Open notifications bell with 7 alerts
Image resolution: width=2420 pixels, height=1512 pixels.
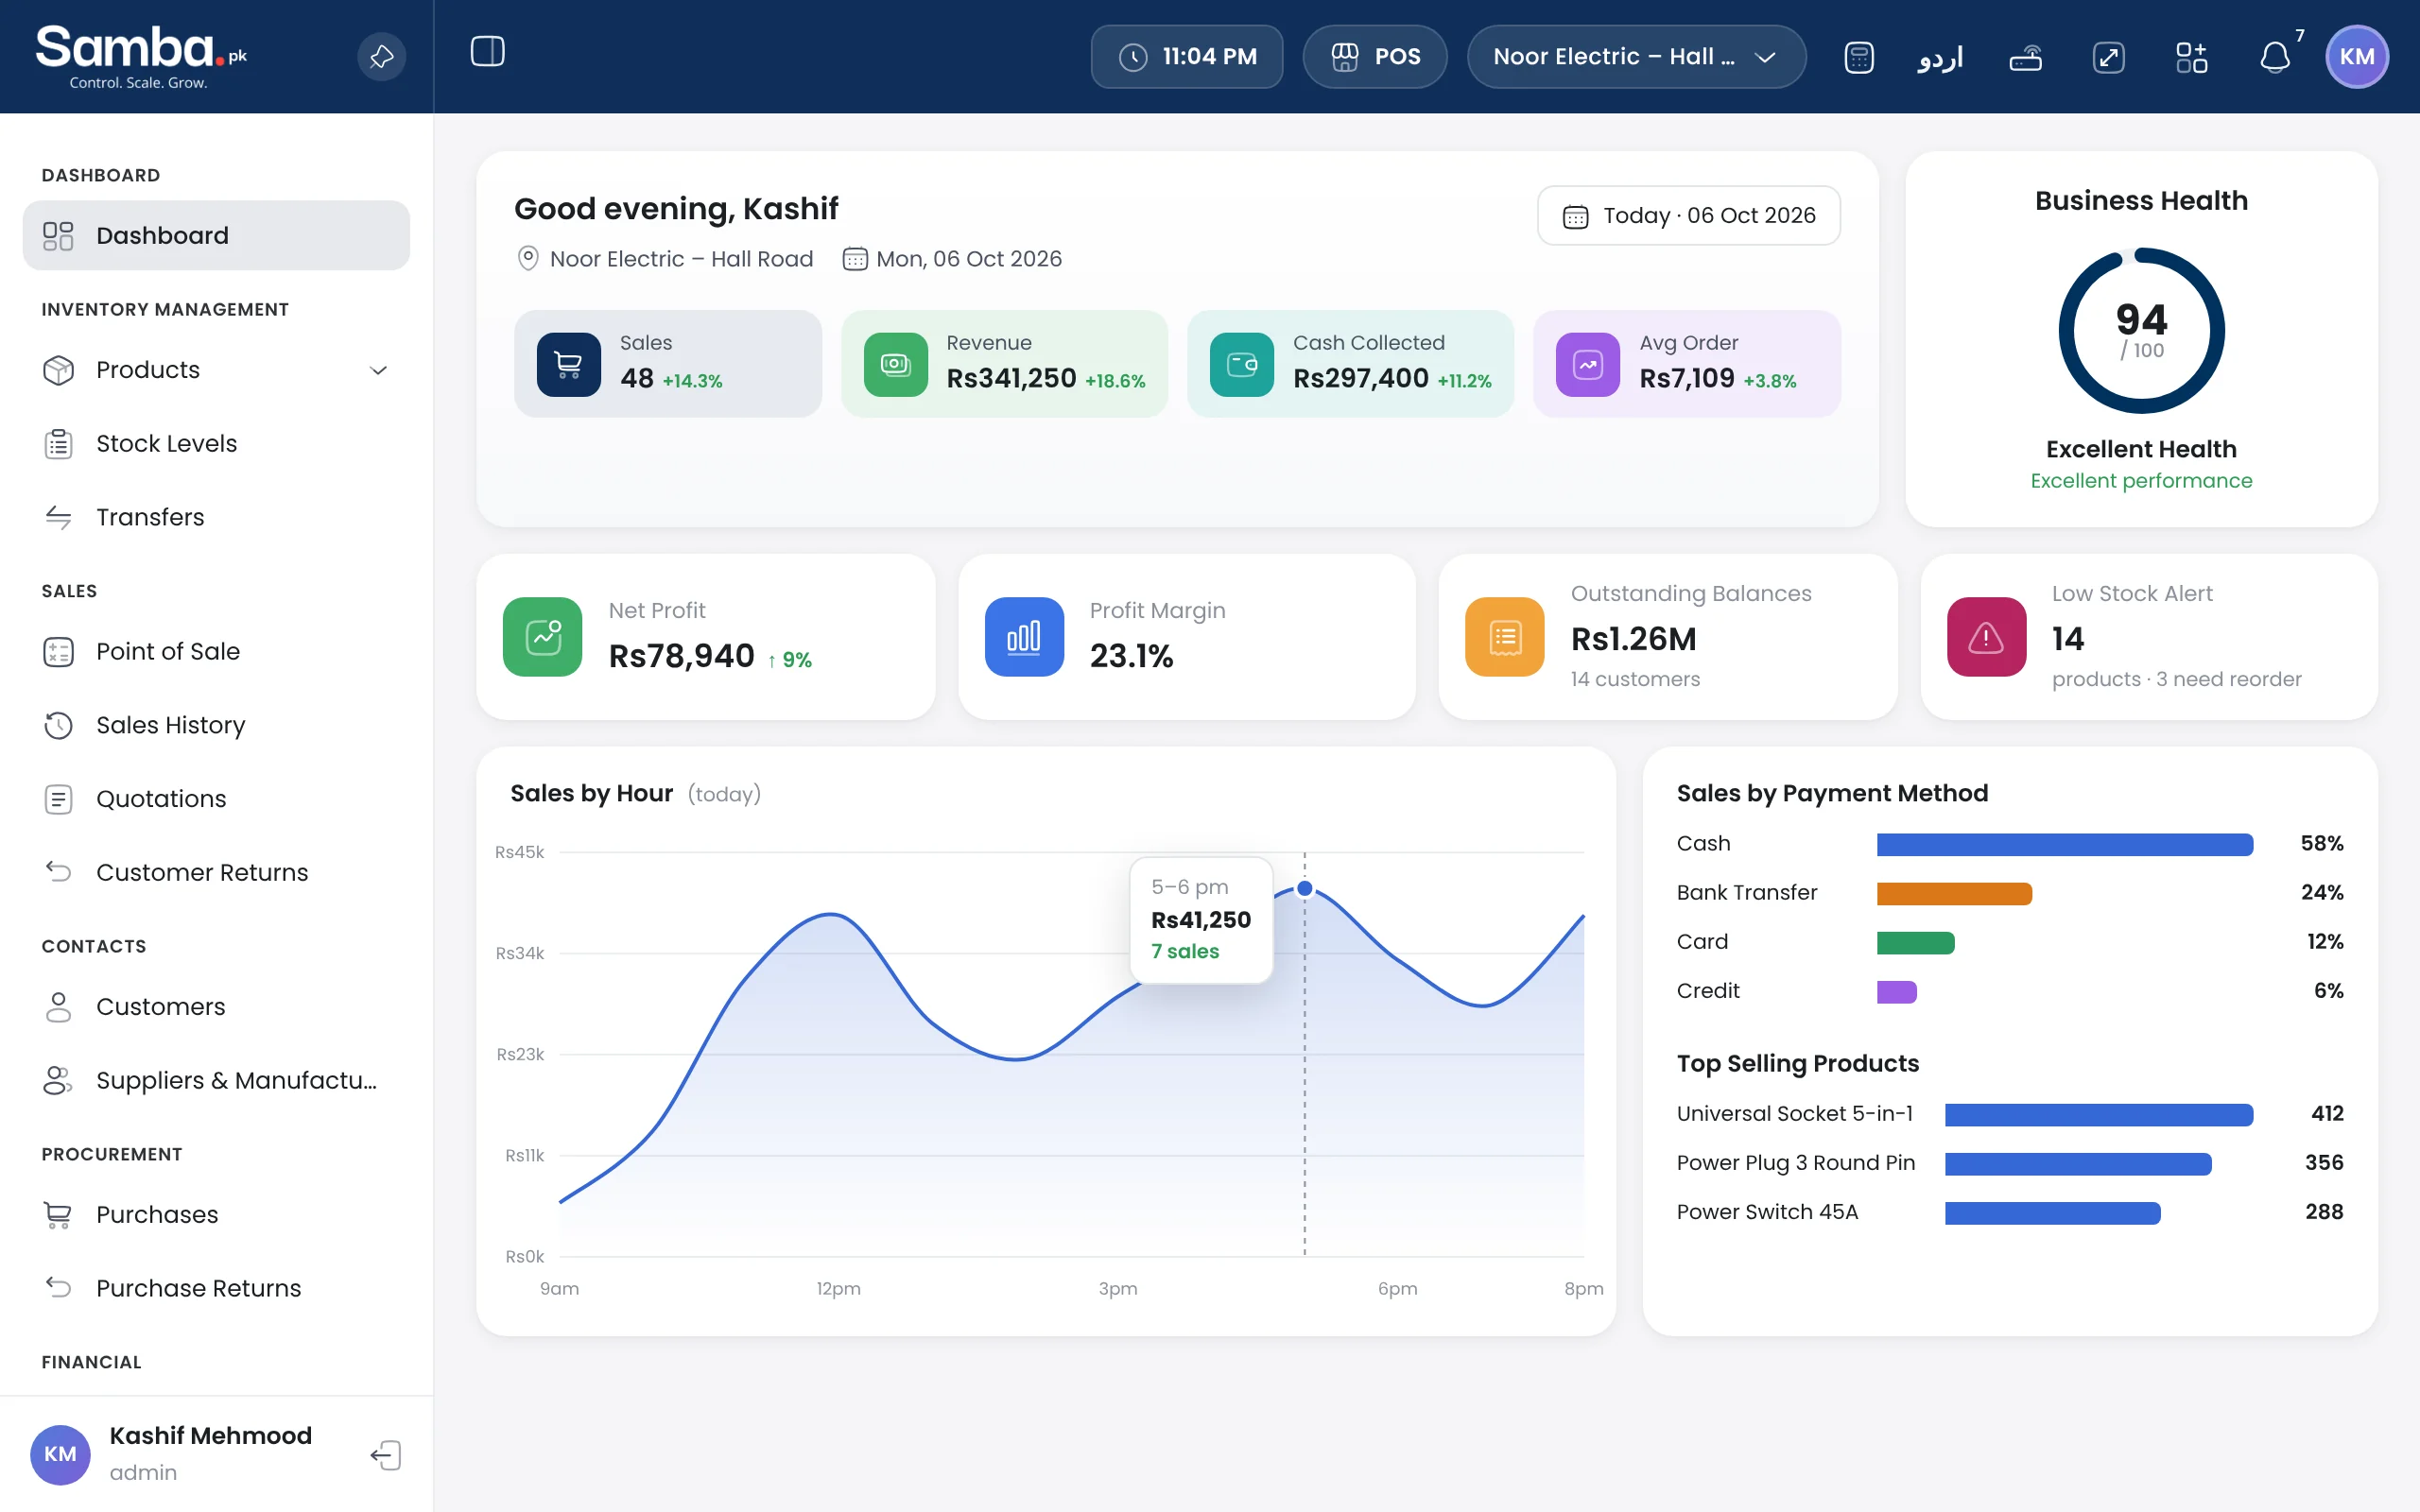(2276, 57)
